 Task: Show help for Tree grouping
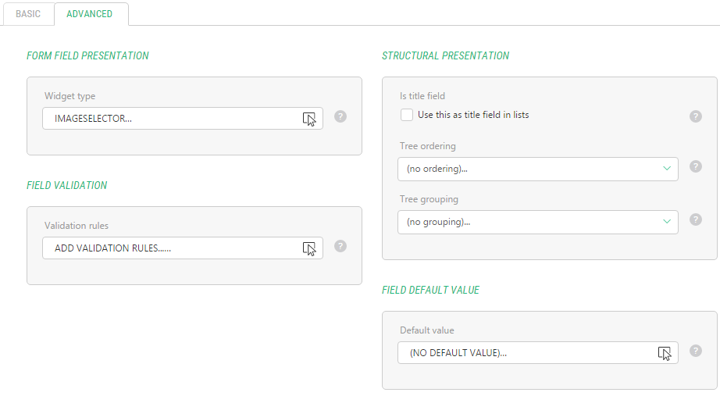696,219
